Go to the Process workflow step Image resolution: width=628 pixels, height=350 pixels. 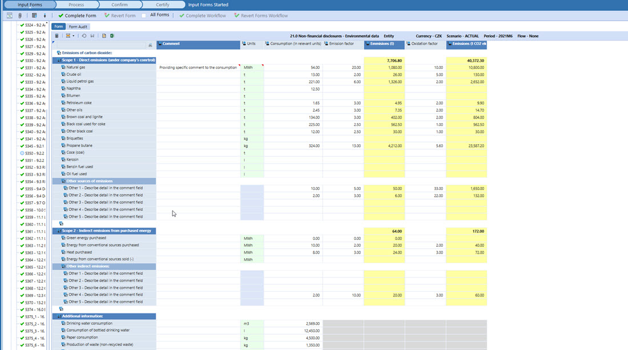tap(77, 5)
